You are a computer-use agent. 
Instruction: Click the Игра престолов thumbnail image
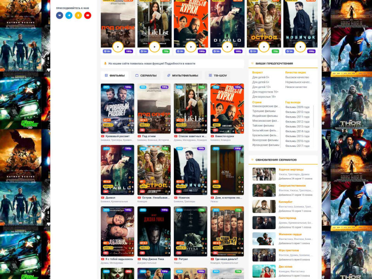pos(264,255)
